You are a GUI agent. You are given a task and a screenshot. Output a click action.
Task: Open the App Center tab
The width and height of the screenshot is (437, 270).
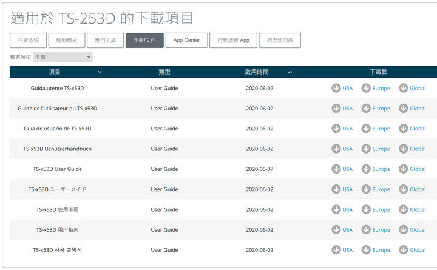[x=186, y=41]
